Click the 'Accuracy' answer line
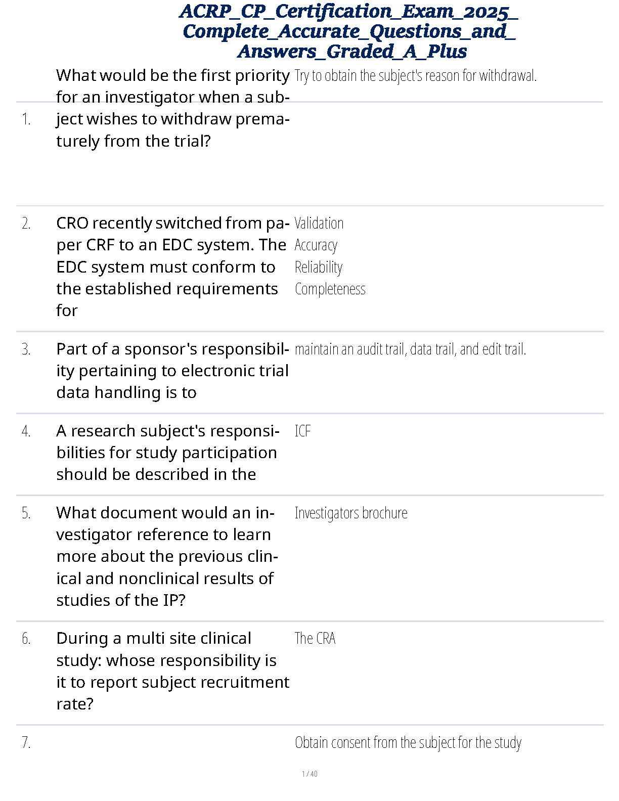619x801 pixels. [x=316, y=245]
